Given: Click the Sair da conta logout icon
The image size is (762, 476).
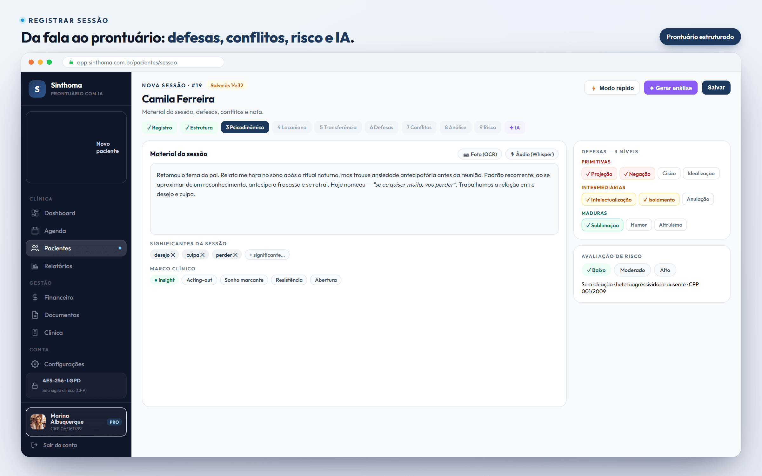Looking at the screenshot, I should tap(35, 445).
